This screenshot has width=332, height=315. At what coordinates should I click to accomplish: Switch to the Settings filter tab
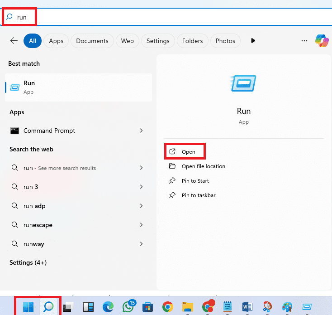158,41
